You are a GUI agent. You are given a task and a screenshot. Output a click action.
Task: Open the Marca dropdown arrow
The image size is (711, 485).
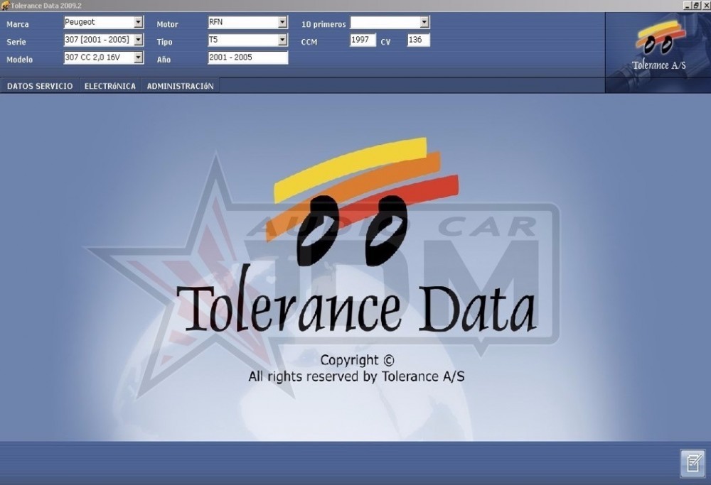[139, 22]
